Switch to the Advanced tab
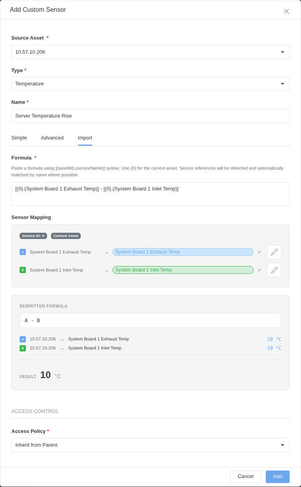This screenshot has height=487, width=301. point(53,138)
